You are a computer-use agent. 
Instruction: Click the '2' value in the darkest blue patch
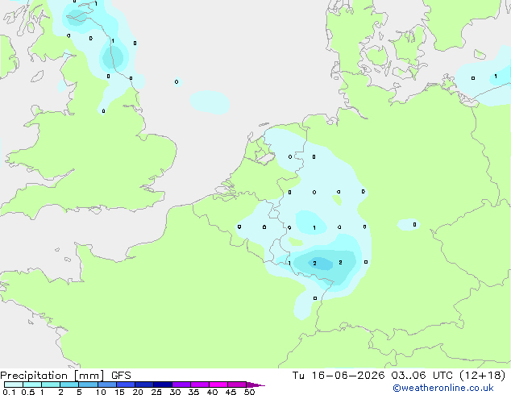(x=314, y=263)
